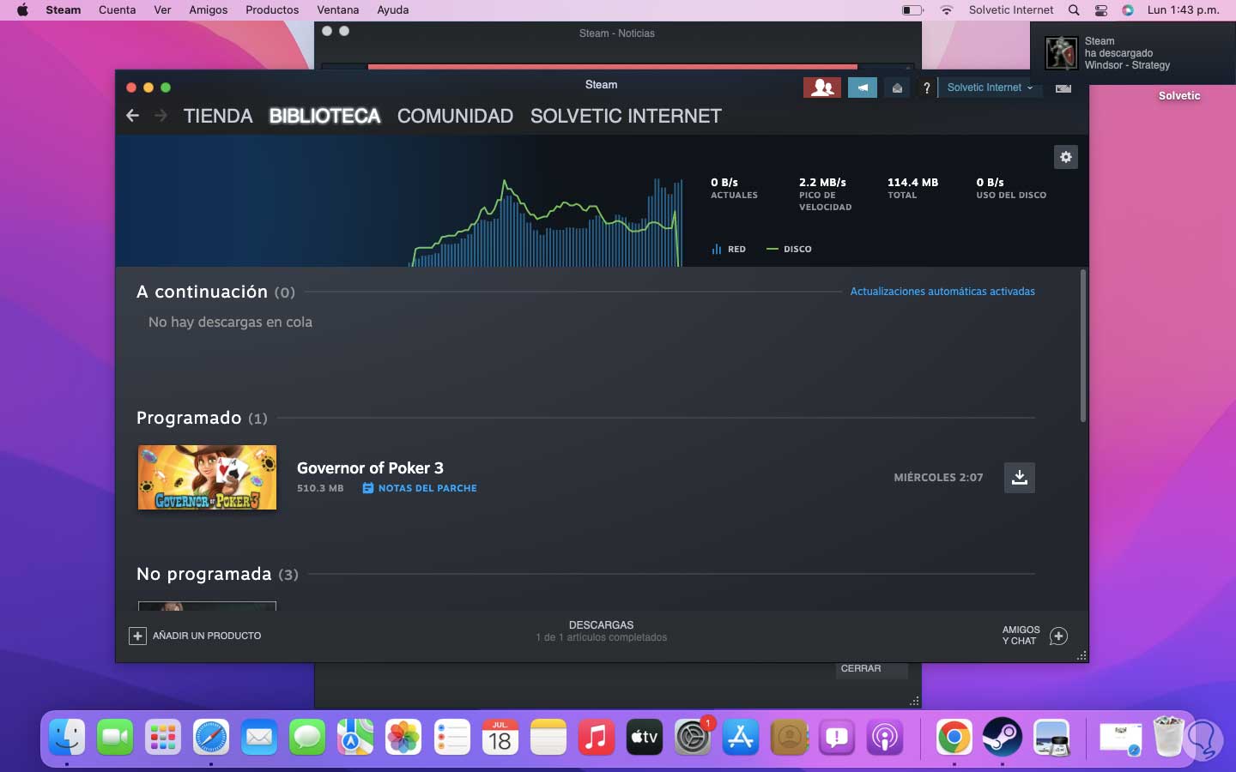Open Photos app in the dock
1236x772 pixels.
point(403,736)
